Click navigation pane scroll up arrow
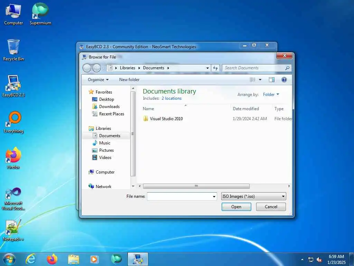Image resolution: width=354 pixels, height=266 pixels. 133,88
